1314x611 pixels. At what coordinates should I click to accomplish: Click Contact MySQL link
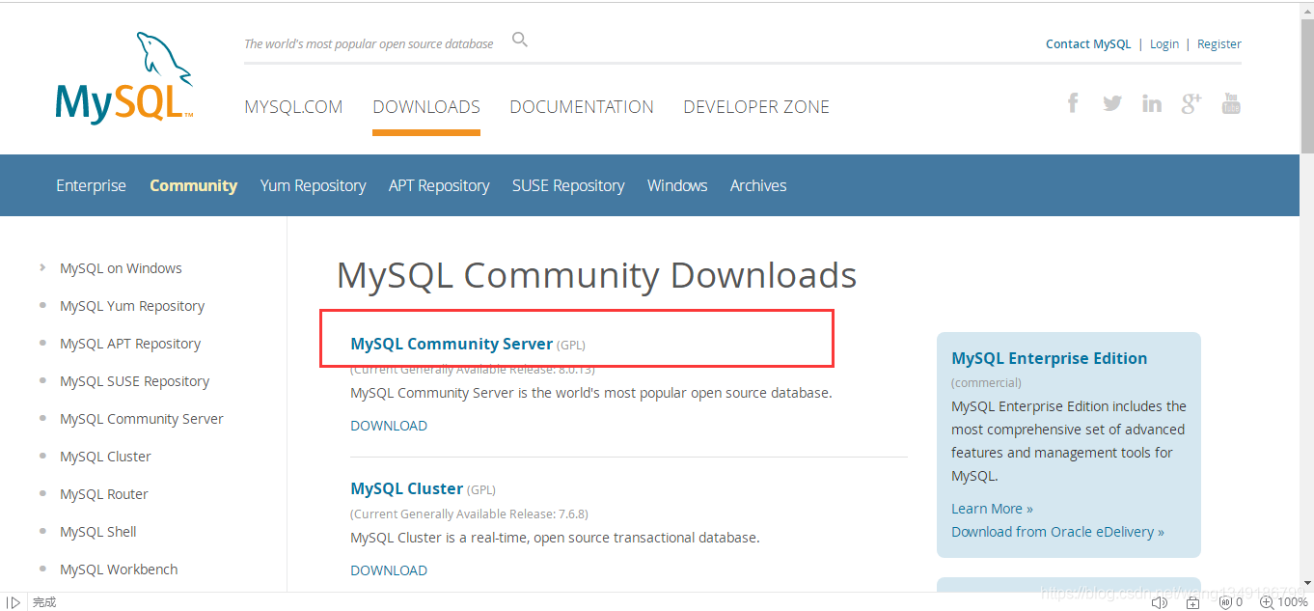[1088, 44]
